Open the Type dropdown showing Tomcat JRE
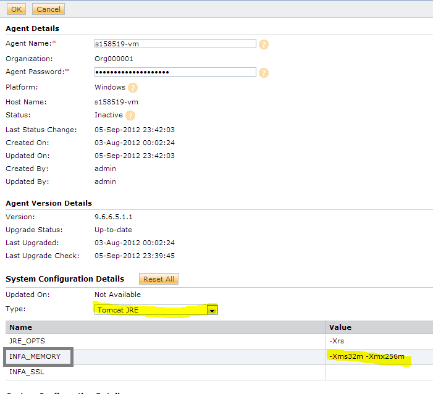The height and width of the screenshot is (394, 433). point(156,310)
